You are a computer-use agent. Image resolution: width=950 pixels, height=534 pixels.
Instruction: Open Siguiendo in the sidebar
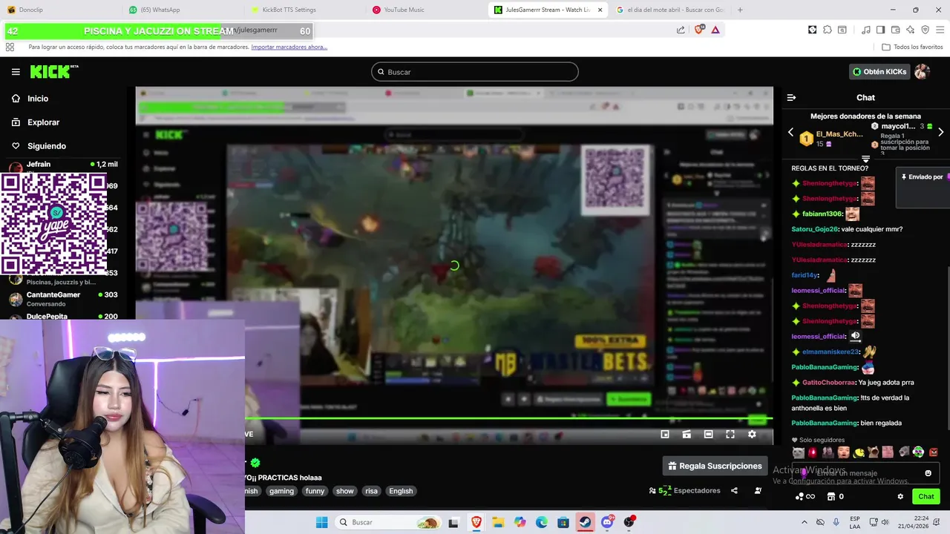pyautogui.click(x=39, y=146)
